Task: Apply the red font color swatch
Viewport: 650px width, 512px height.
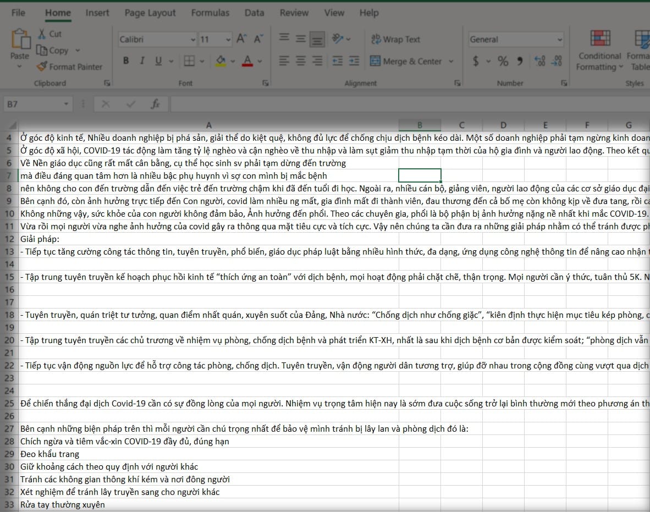Action: tap(247, 61)
